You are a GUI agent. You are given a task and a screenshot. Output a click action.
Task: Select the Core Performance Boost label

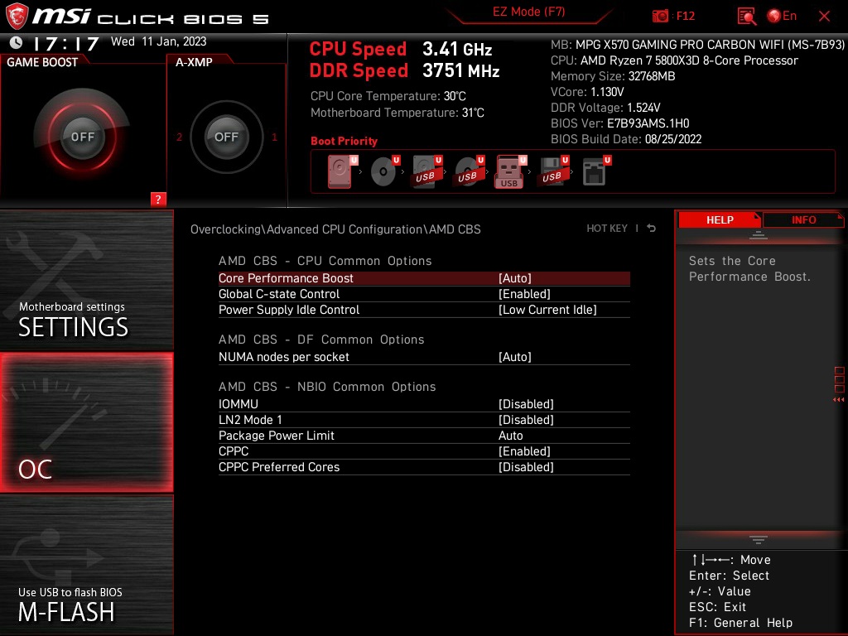click(286, 278)
